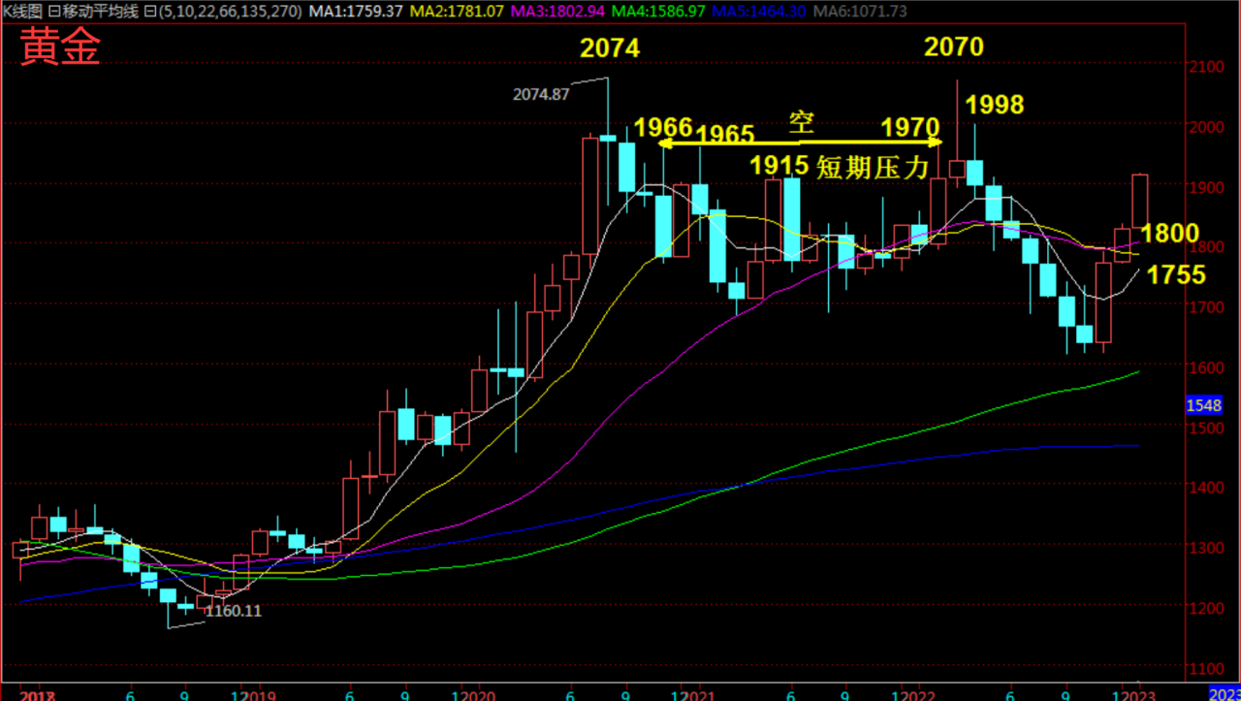The width and height of the screenshot is (1241, 701).
Task: Select the red 黄金 title label
Action: coord(59,46)
